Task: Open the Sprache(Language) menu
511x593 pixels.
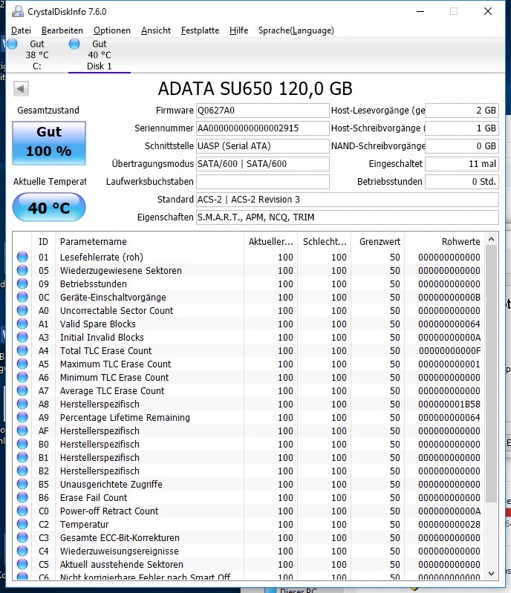Action: pyautogui.click(x=296, y=30)
